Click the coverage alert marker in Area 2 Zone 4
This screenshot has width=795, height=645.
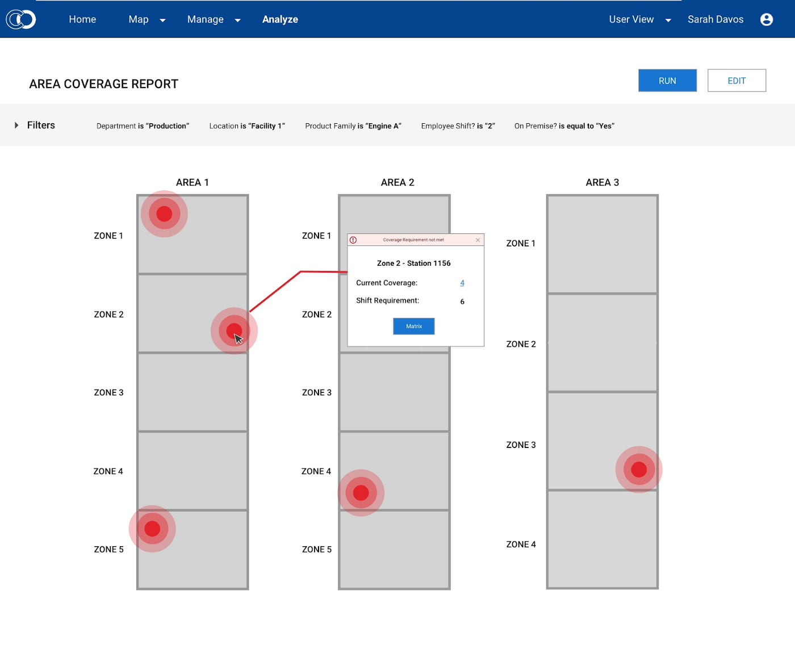(361, 492)
